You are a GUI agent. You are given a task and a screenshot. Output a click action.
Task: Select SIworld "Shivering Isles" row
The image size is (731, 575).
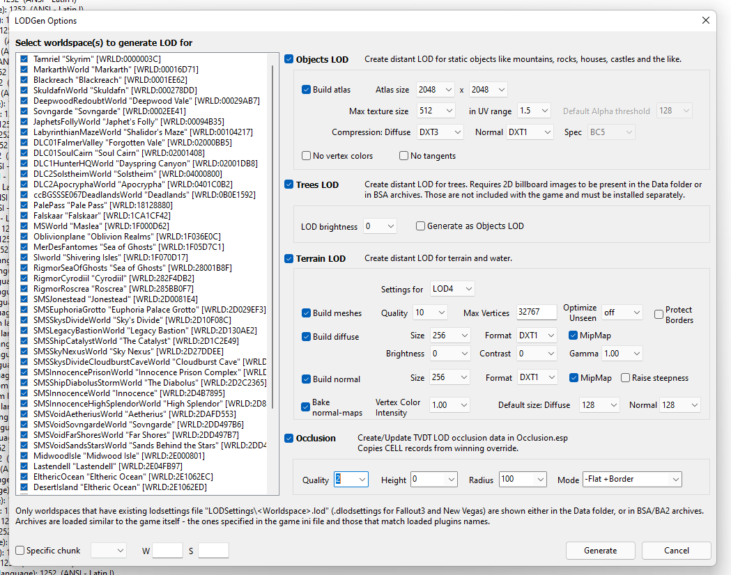click(111, 258)
